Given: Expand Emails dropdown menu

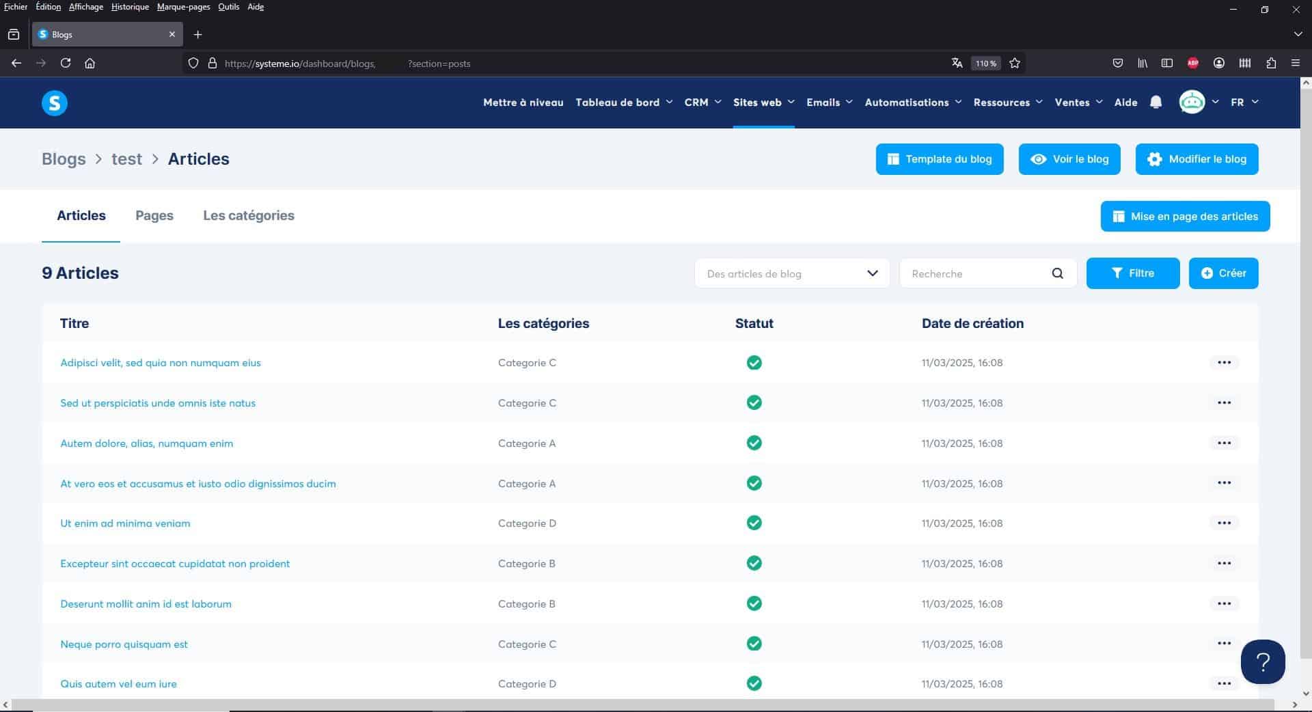Looking at the screenshot, I should click(830, 102).
